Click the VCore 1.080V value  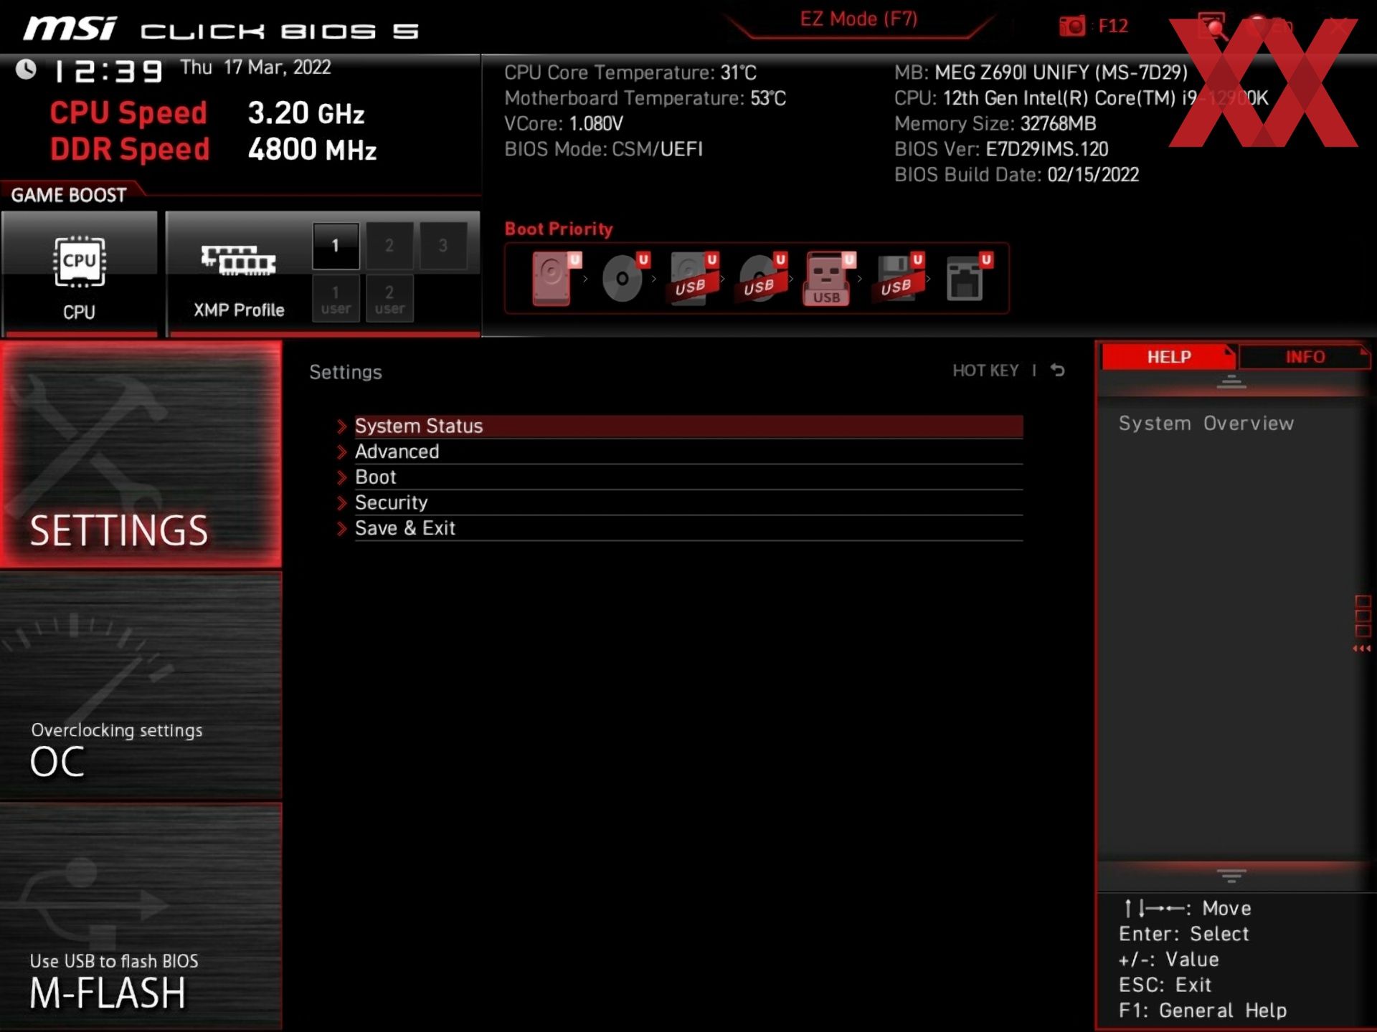564,123
